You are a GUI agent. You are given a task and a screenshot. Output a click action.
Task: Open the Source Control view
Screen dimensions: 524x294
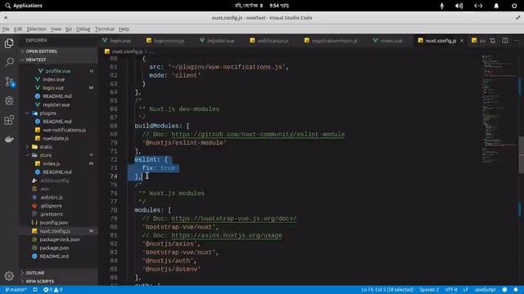(x=9, y=82)
